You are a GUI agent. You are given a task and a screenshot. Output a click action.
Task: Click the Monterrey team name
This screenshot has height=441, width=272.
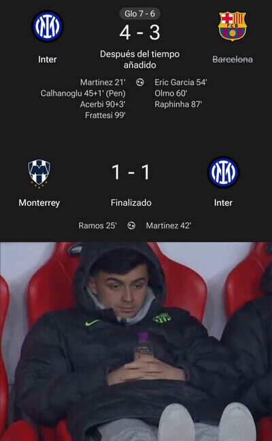pos(39,202)
